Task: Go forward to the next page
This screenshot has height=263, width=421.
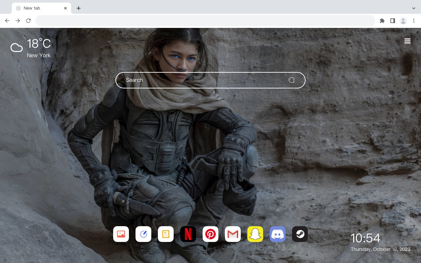Action: coord(18,21)
